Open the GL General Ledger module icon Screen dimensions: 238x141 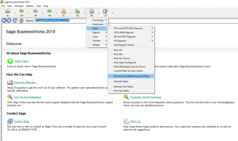pos(8,12)
